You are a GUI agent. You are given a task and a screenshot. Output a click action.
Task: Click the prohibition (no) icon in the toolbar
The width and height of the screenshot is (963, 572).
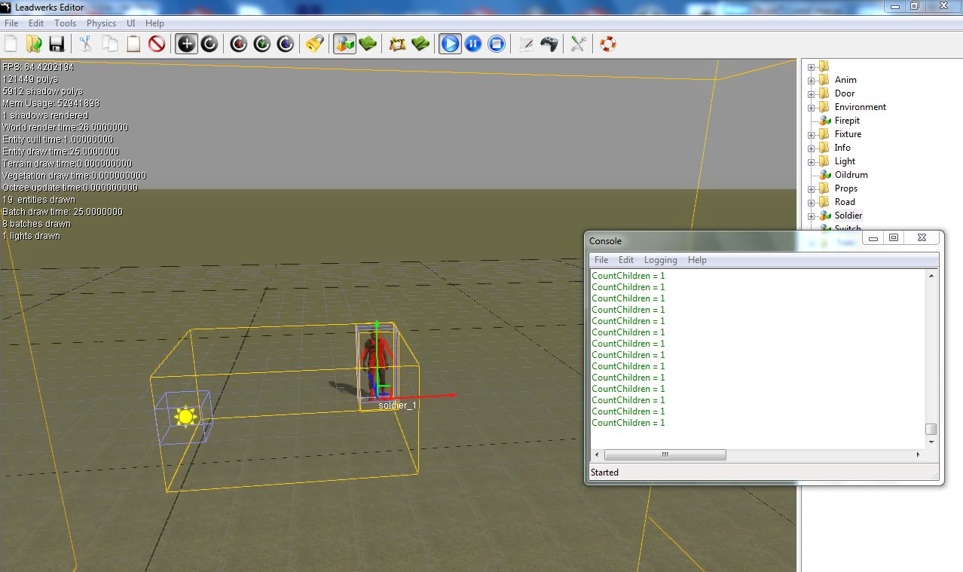coord(156,44)
